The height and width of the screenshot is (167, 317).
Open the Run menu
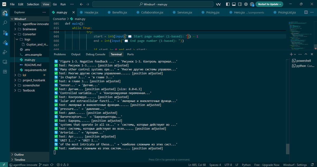coord(63,4)
